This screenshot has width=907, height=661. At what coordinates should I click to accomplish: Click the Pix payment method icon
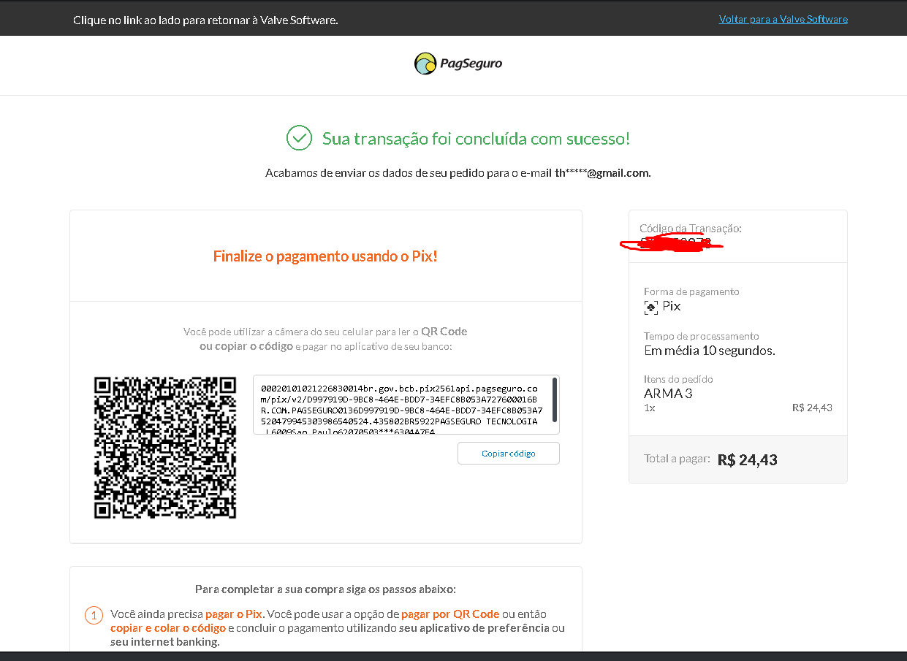coord(650,307)
